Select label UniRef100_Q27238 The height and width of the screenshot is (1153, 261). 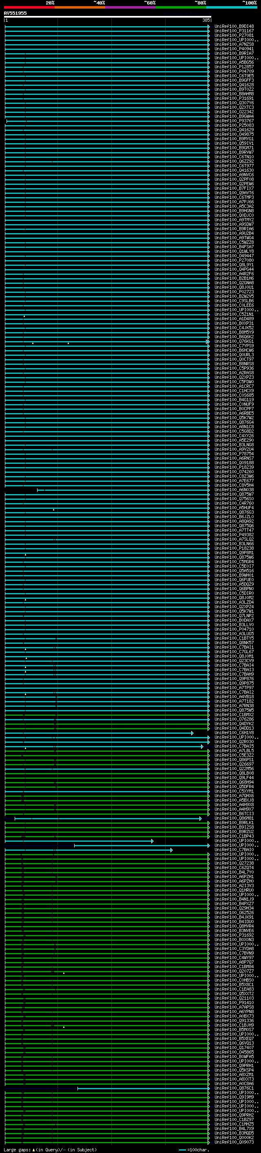coord(234,863)
